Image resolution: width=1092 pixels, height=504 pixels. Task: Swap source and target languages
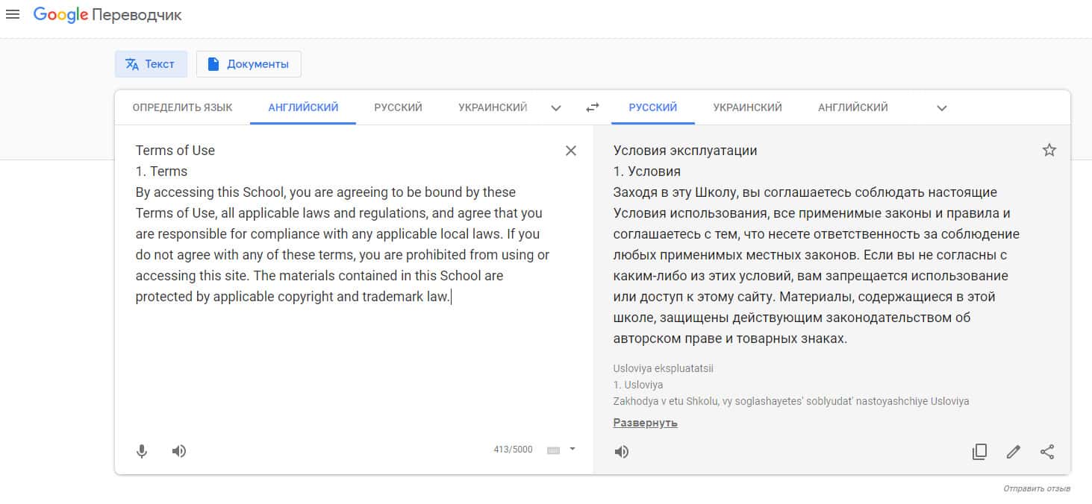point(593,107)
